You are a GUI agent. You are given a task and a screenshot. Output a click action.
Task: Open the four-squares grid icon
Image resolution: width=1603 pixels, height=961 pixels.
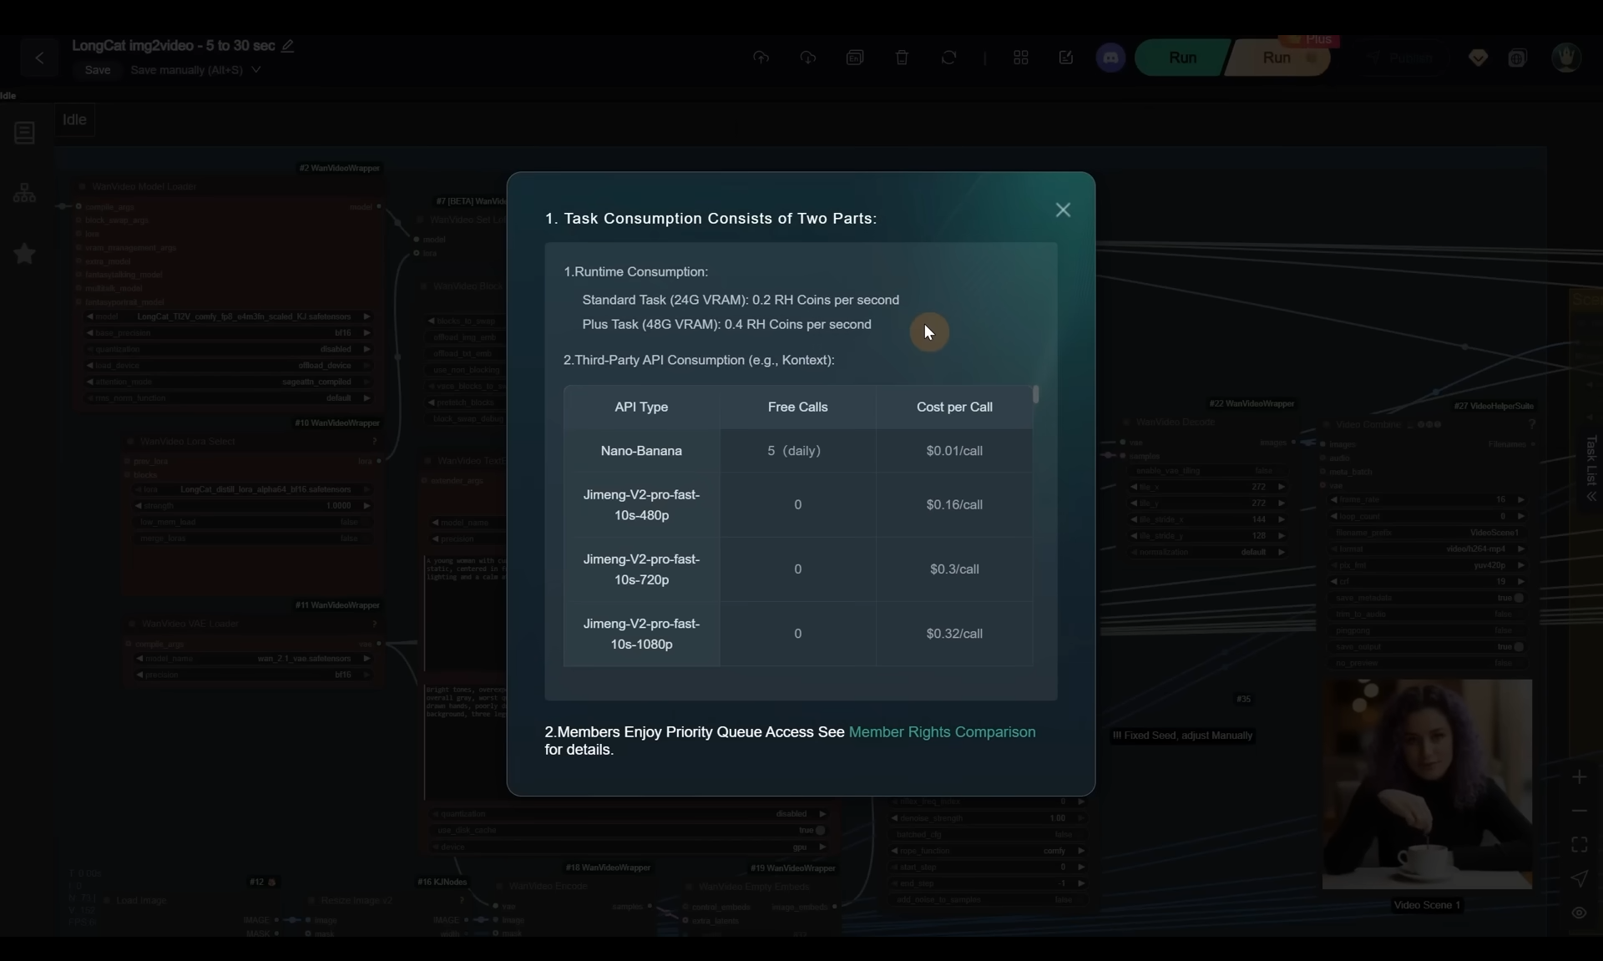click(x=1020, y=58)
